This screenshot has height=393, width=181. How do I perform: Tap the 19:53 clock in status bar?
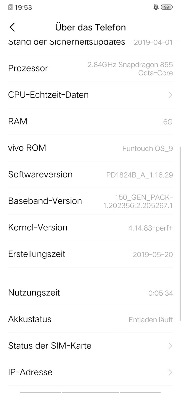coord(24,7)
